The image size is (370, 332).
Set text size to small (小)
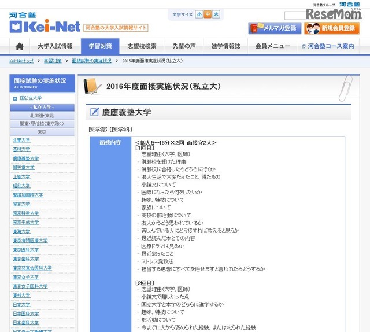(199, 14)
